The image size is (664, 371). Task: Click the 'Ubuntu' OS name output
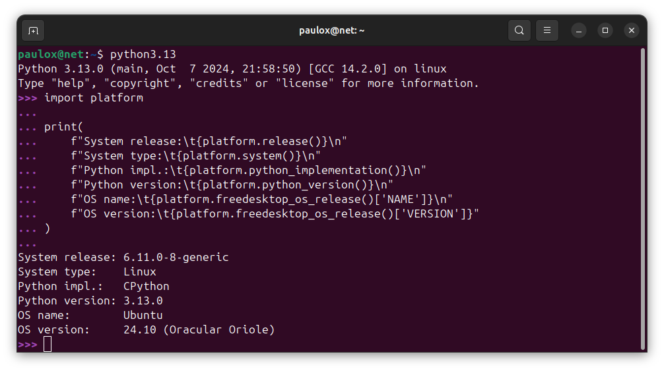(x=143, y=315)
